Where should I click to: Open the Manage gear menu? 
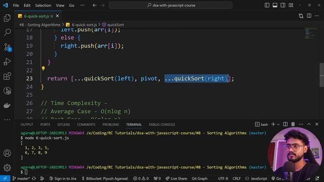click(x=7, y=167)
